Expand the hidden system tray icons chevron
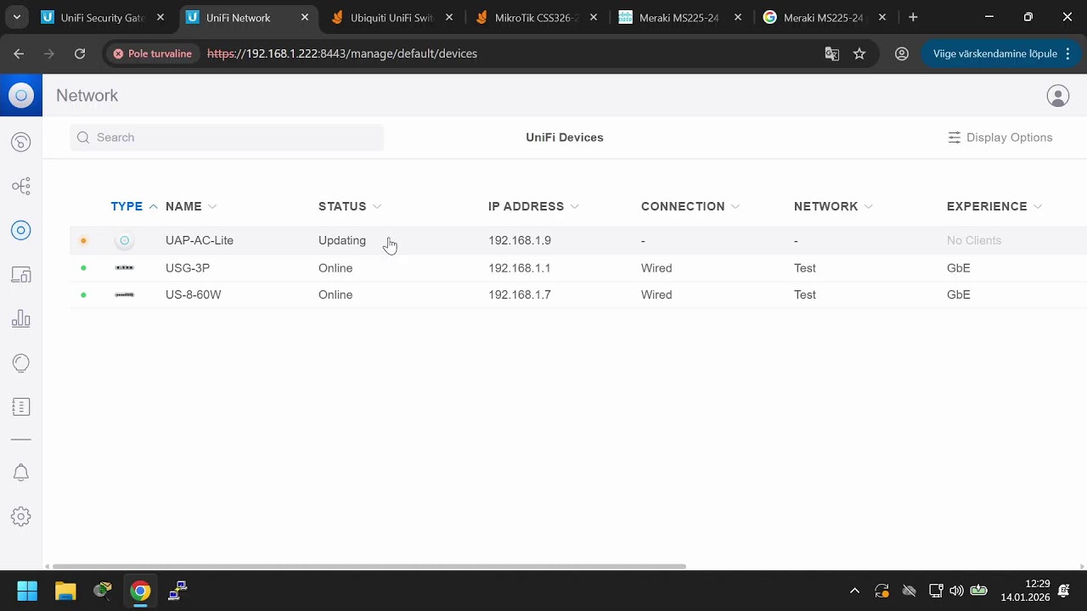This screenshot has width=1087, height=611. click(x=855, y=591)
